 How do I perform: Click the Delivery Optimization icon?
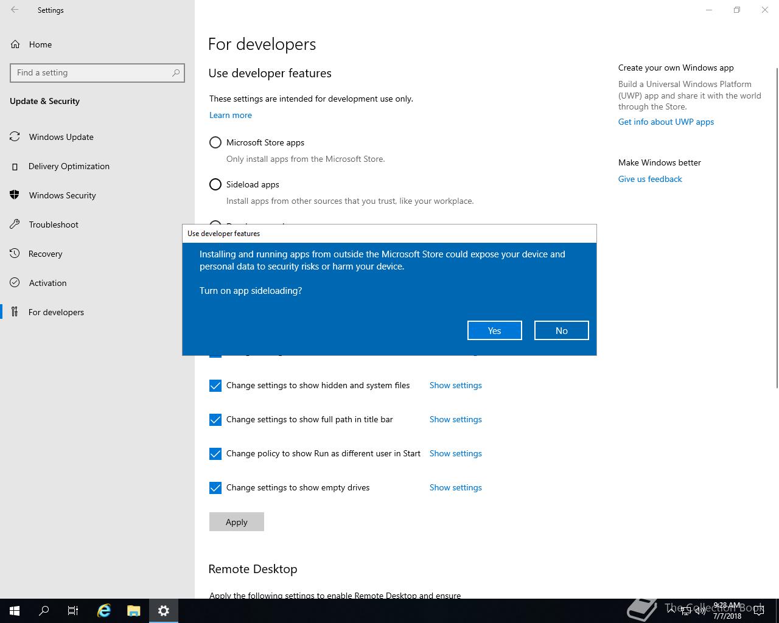click(15, 166)
